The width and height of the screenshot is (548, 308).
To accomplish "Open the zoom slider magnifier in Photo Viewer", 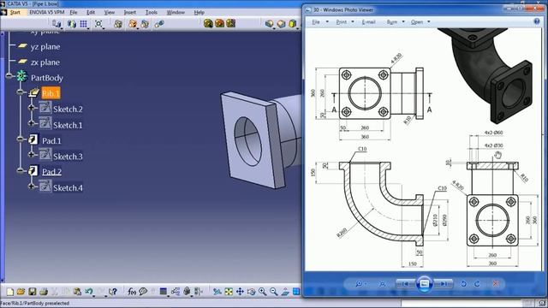I will 360,284.
